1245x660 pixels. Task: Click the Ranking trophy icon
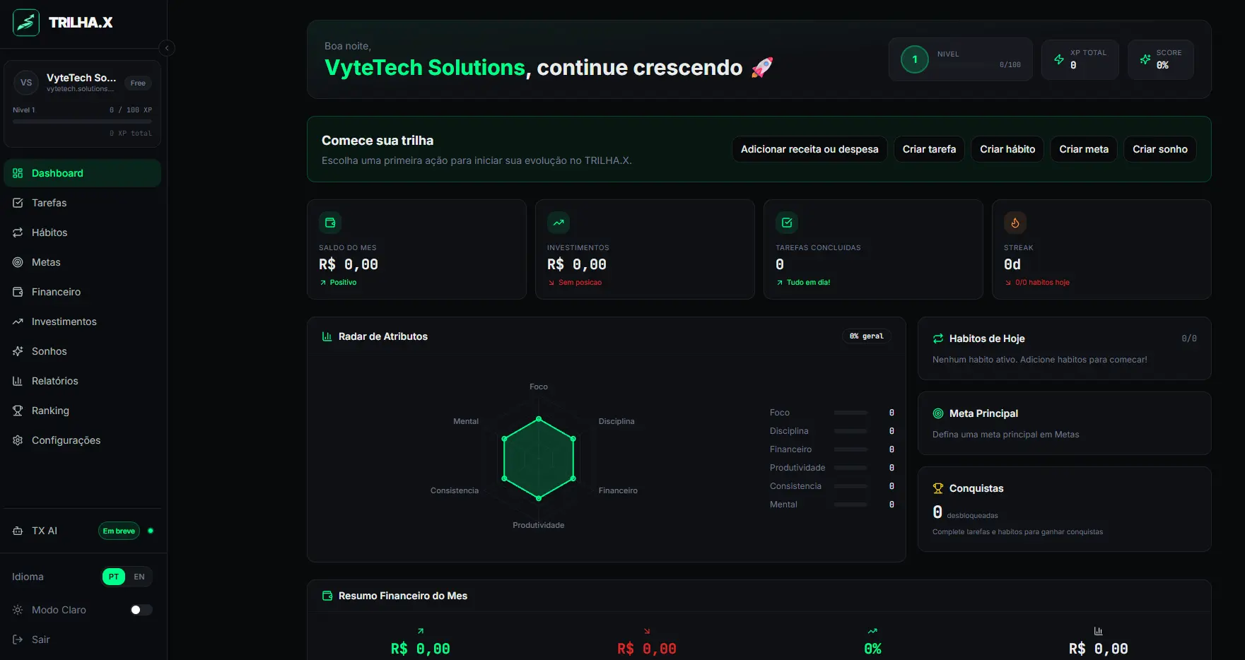(x=18, y=411)
